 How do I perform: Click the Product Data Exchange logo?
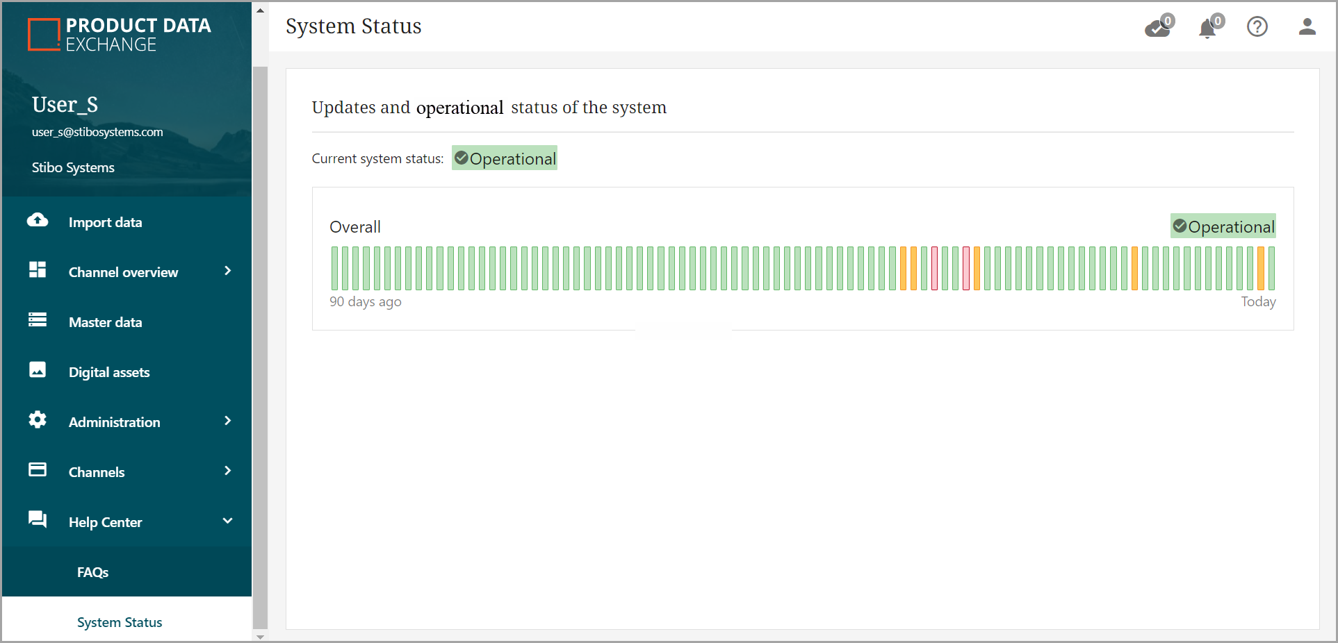click(120, 35)
